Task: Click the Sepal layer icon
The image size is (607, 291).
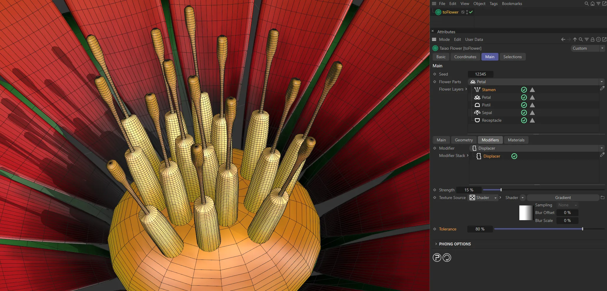Action: coord(477,113)
